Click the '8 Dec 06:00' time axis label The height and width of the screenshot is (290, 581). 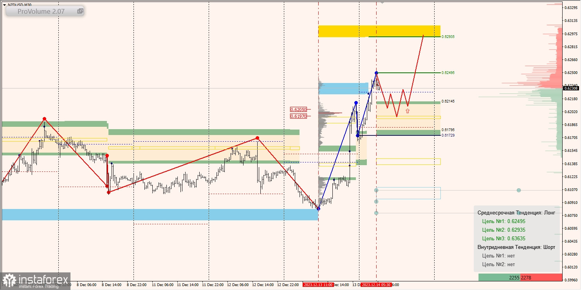[x=87, y=285]
